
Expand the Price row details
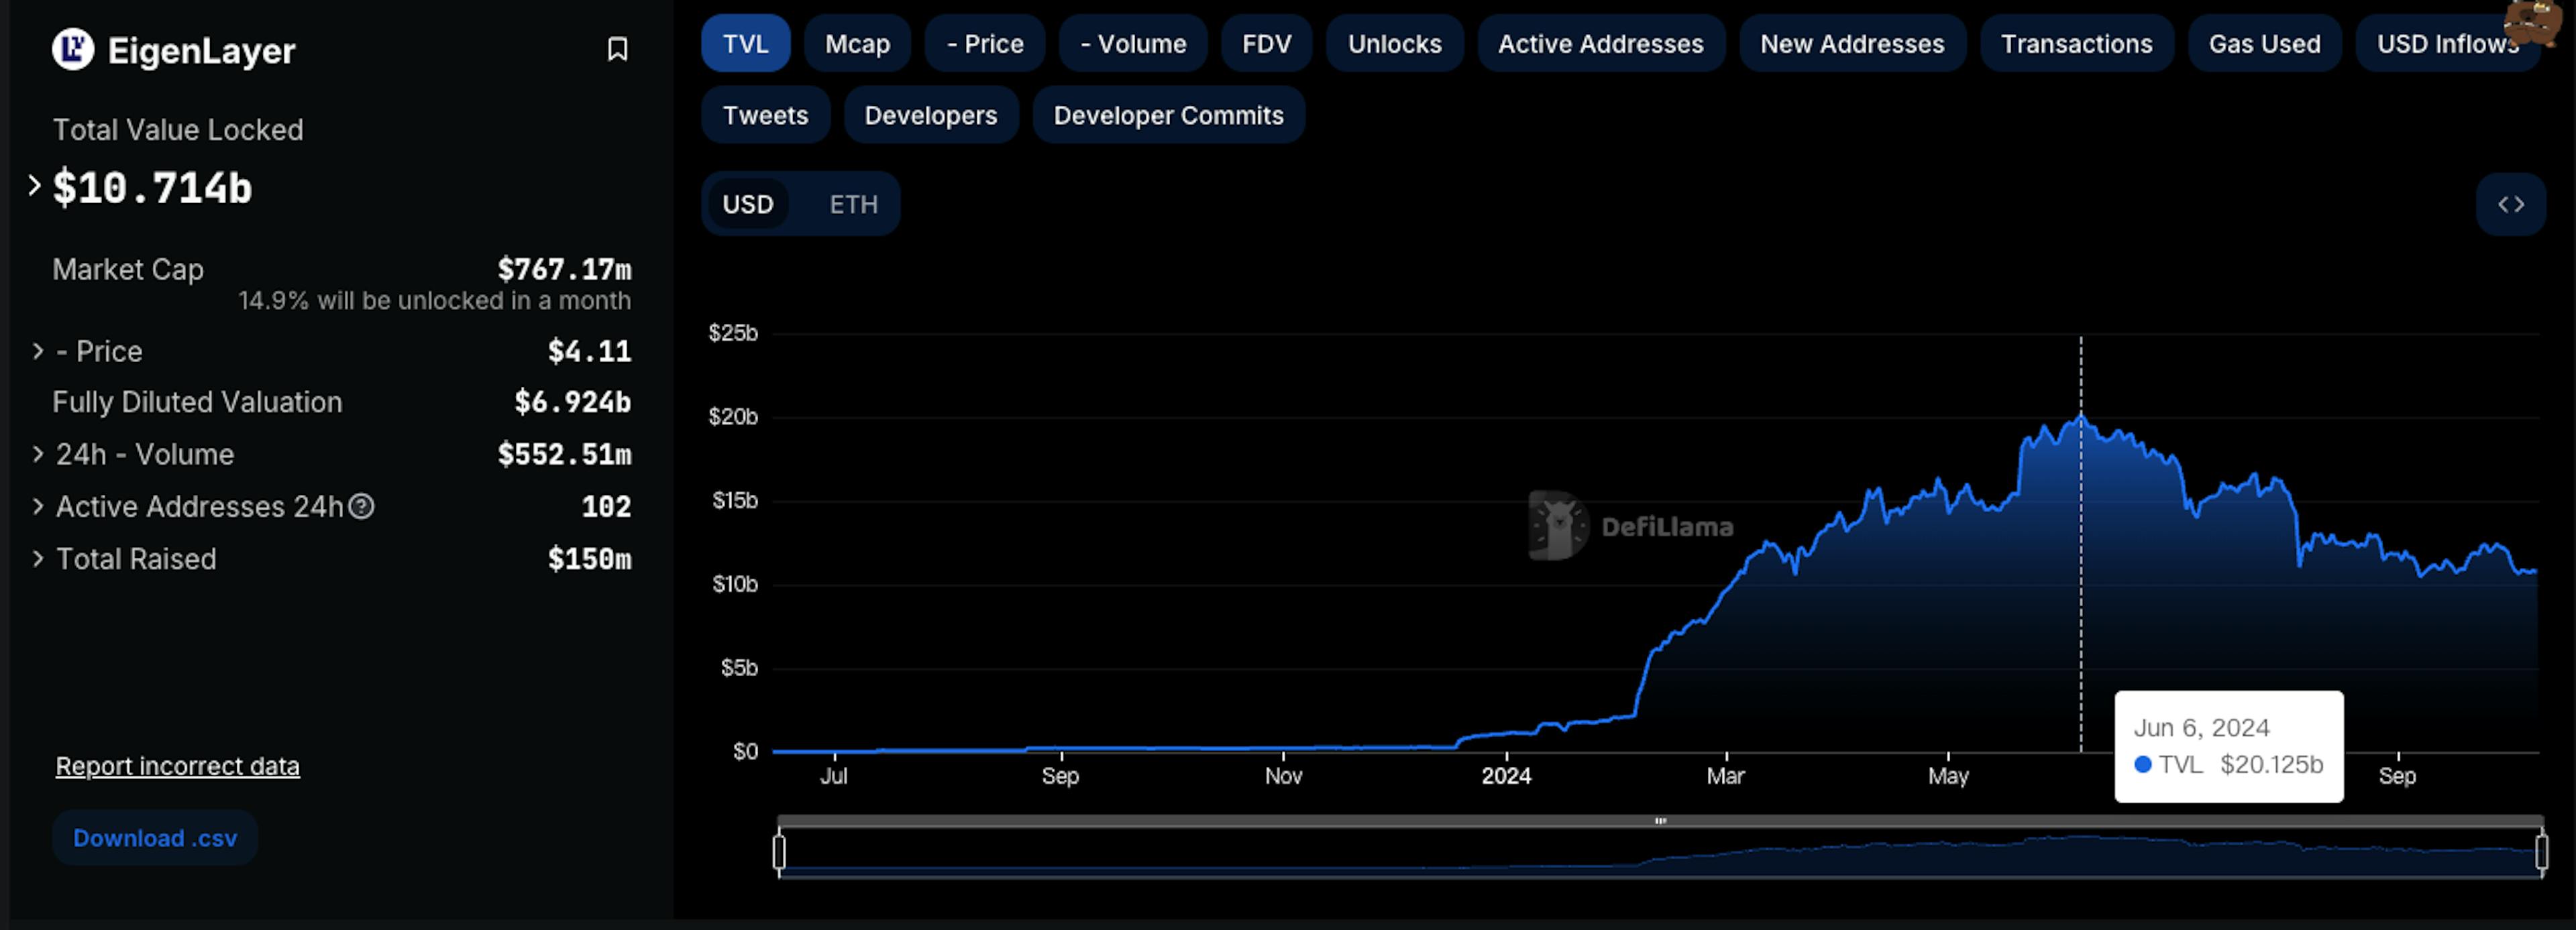coord(38,351)
